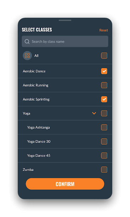Click the search magnifier icon
Viewport: 130px width, 217px height.
click(27, 41)
